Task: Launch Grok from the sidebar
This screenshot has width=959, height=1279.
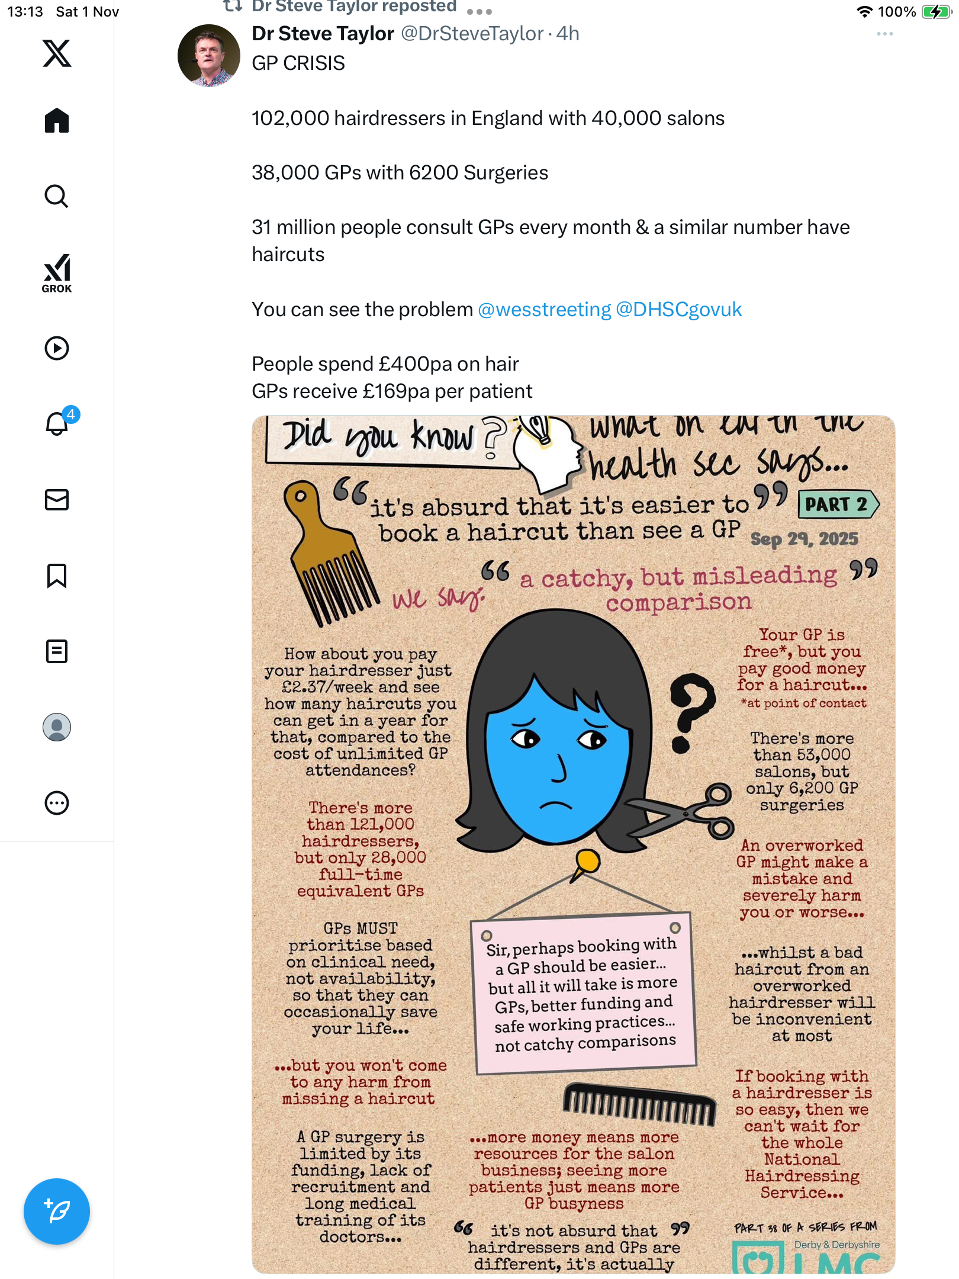Action: tap(57, 273)
